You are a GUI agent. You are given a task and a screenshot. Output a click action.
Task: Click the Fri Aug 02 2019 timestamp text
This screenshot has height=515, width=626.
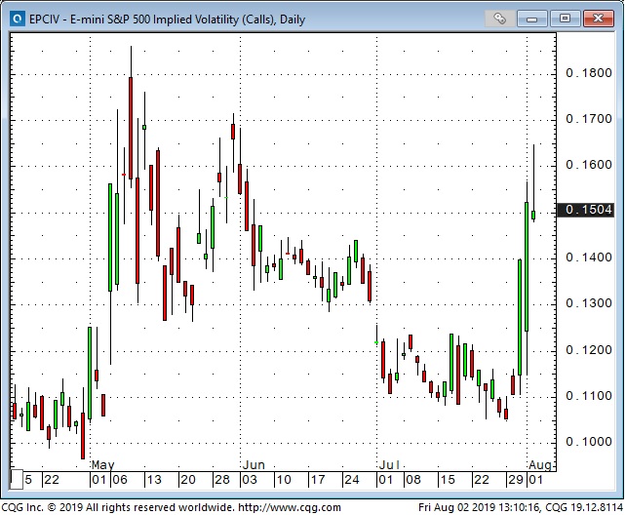click(479, 507)
